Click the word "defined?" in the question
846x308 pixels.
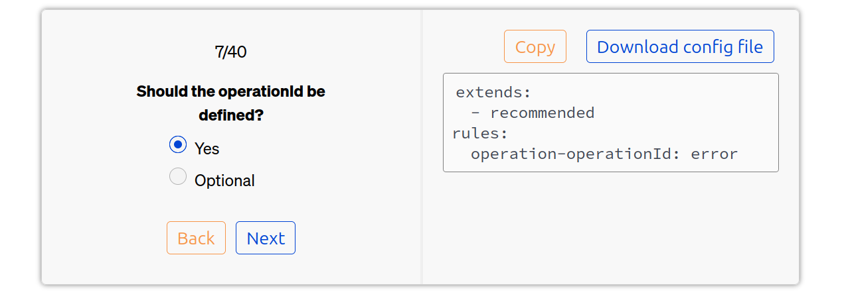click(230, 115)
